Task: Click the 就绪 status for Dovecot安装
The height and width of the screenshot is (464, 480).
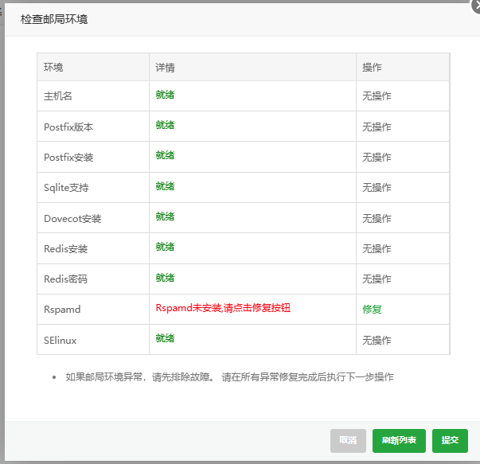Action: tap(165, 216)
